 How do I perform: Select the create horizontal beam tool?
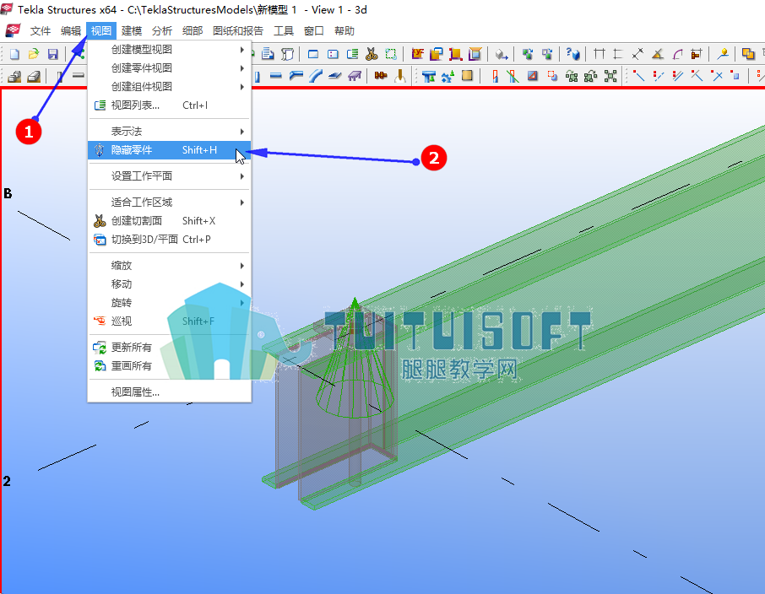pos(276,76)
